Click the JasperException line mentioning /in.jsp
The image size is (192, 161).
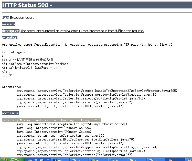click(x=87, y=45)
